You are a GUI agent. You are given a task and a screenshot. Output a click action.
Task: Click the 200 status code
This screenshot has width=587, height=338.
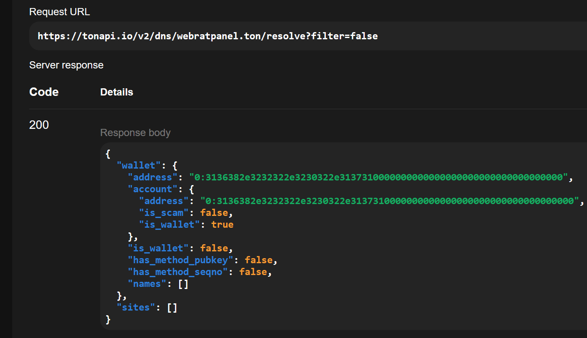pyautogui.click(x=39, y=125)
